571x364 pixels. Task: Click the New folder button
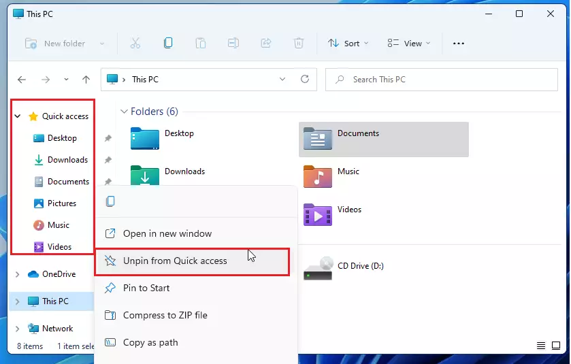pos(54,44)
